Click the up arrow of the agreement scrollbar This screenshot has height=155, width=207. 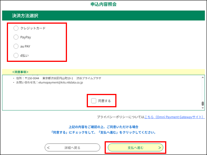pos(203,77)
